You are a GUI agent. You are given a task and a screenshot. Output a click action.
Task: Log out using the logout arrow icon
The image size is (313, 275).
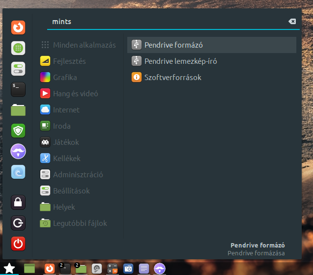pyautogui.click(x=18, y=223)
